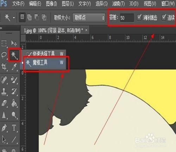Open the 选择(S) menu

coord(101,4)
